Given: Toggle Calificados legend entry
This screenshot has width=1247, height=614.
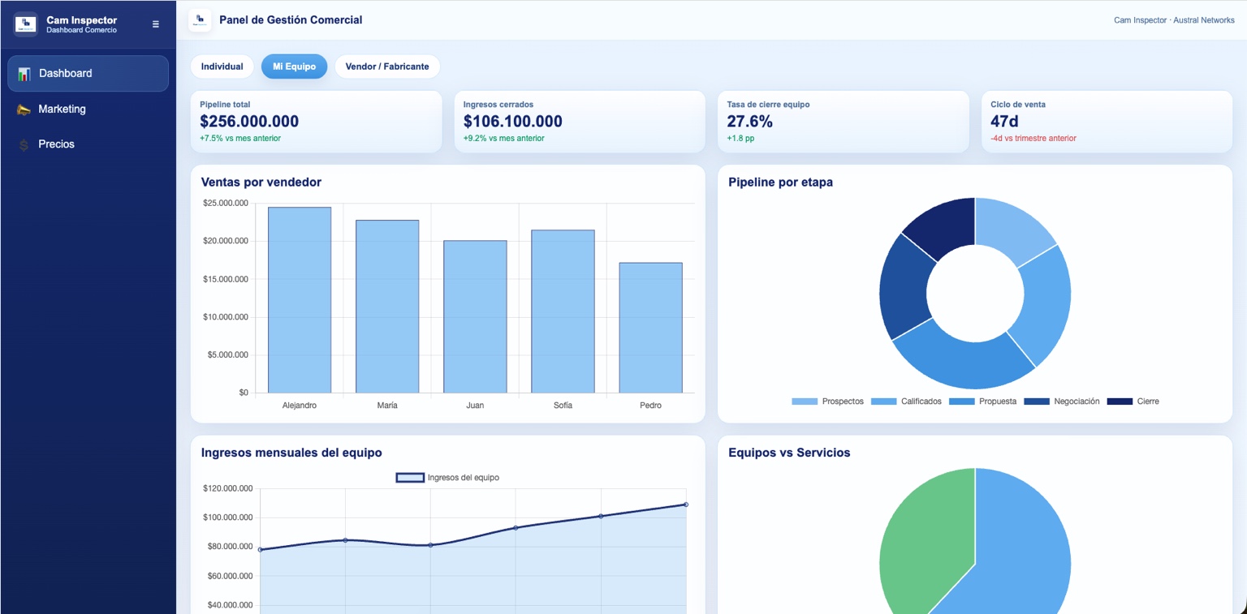Looking at the screenshot, I should [x=907, y=401].
